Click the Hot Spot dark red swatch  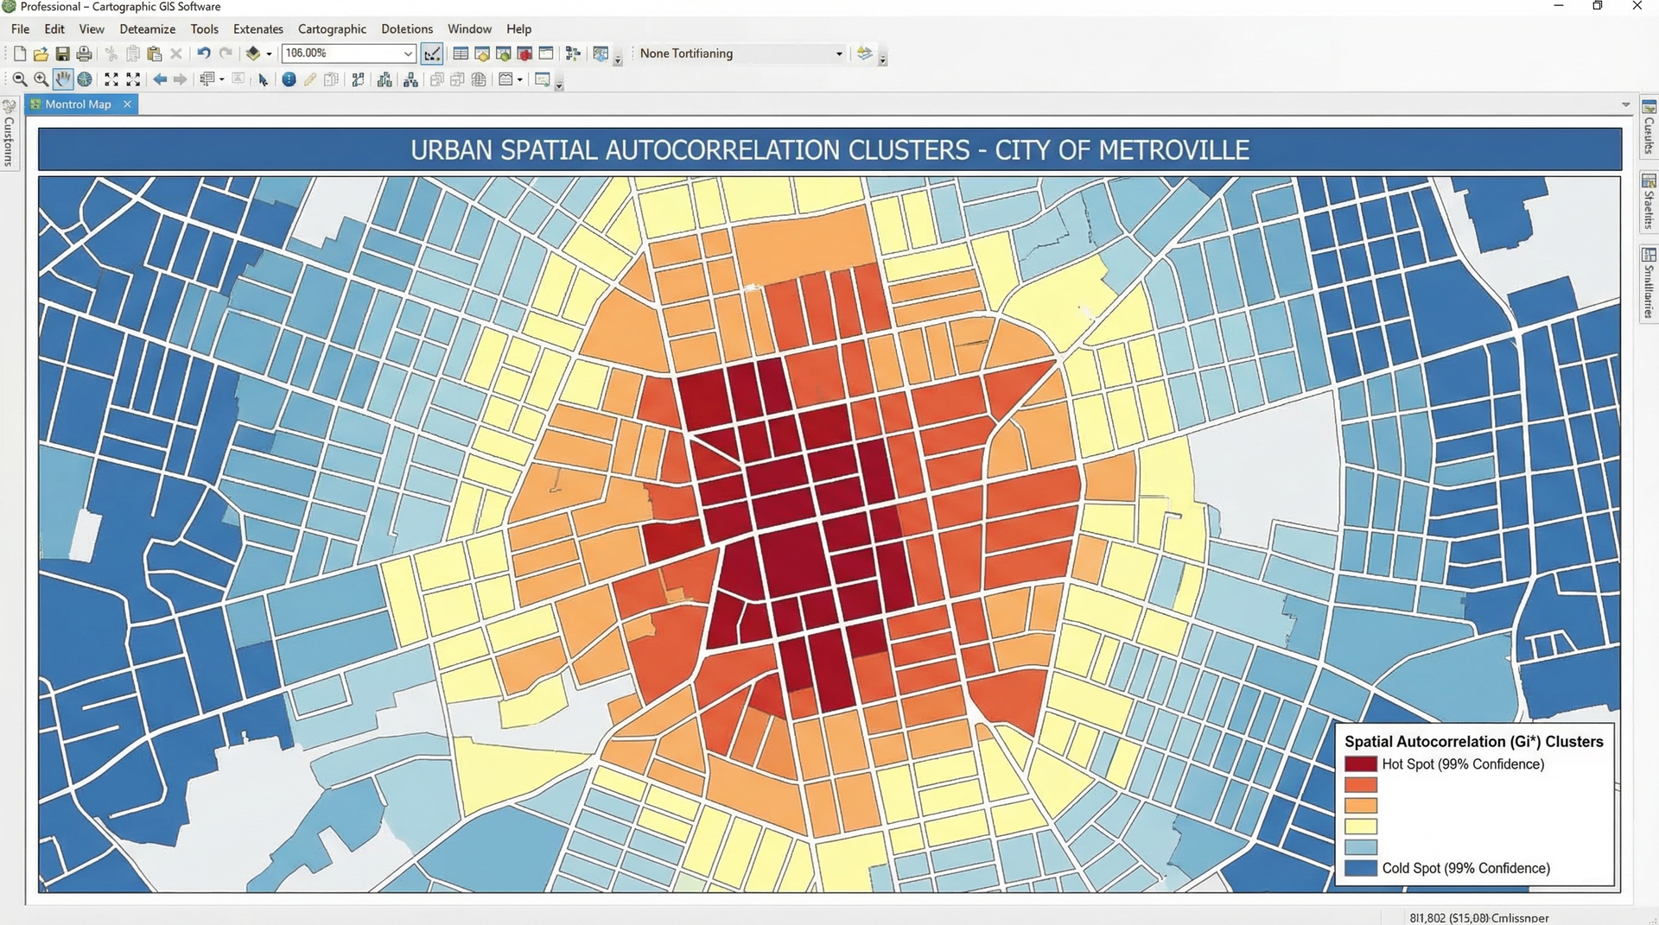[x=1360, y=763]
